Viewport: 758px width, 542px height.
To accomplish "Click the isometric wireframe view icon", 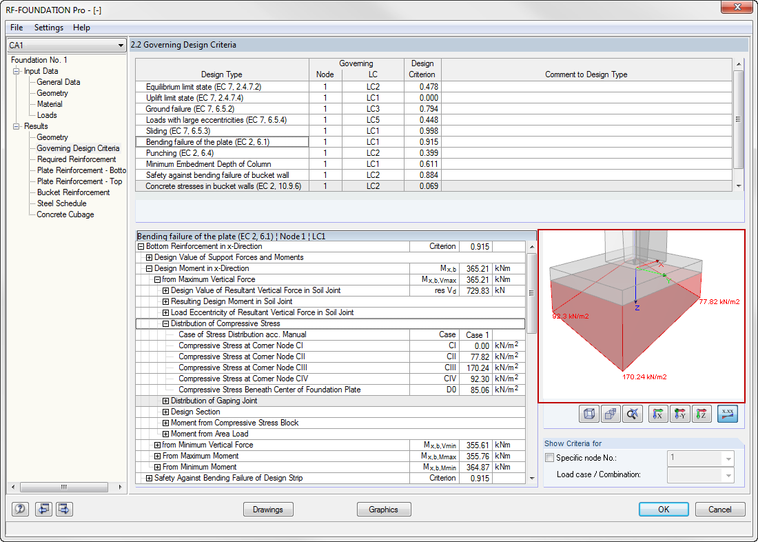I will coord(589,414).
